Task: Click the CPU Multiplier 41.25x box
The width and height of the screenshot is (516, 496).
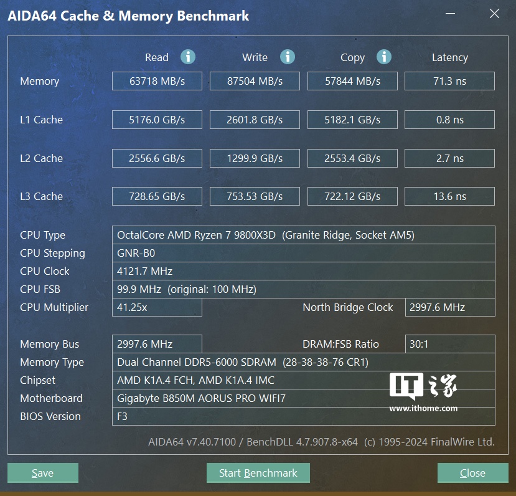Action: point(157,307)
